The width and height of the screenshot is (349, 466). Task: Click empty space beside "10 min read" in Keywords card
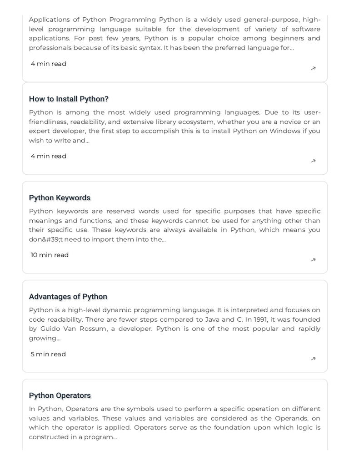point(182,255)
